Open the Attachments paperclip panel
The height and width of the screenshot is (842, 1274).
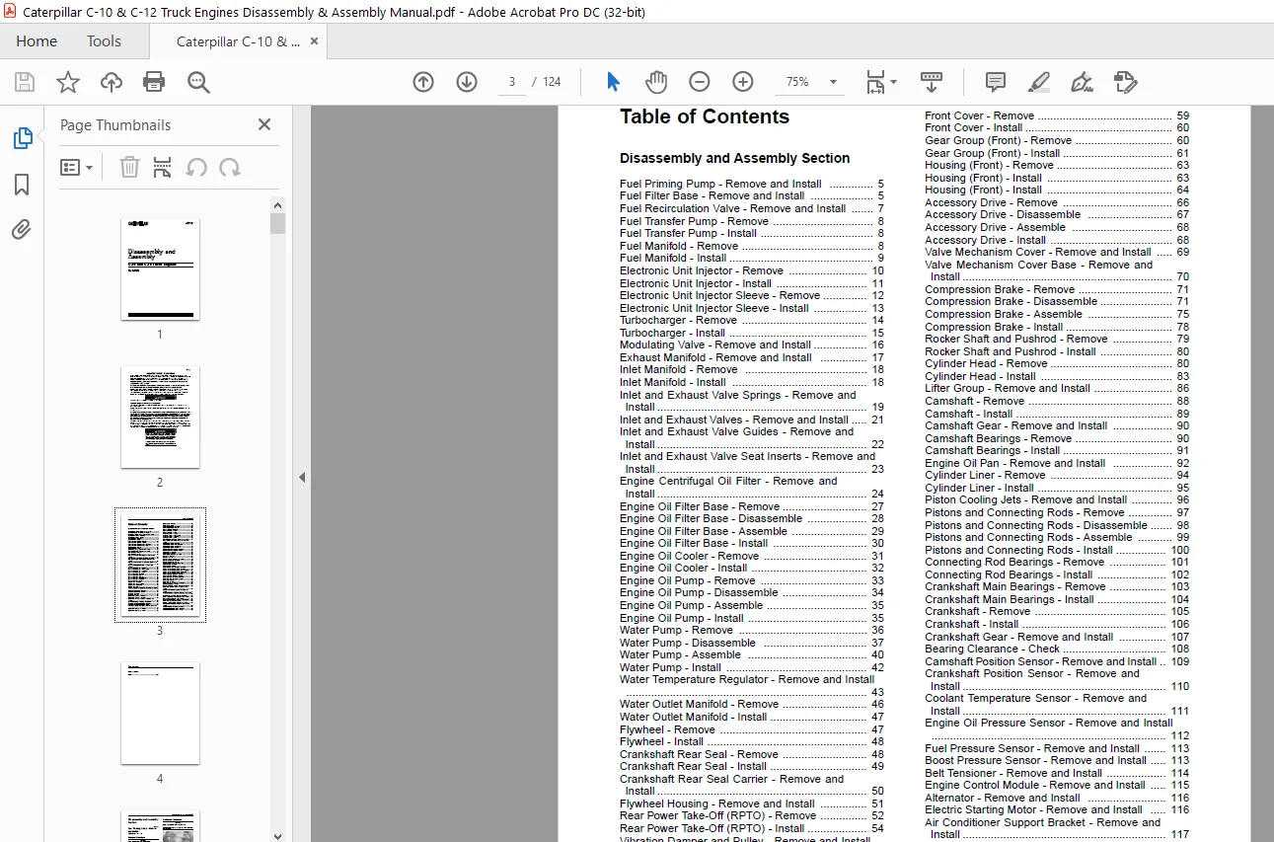tap(22, 230)
